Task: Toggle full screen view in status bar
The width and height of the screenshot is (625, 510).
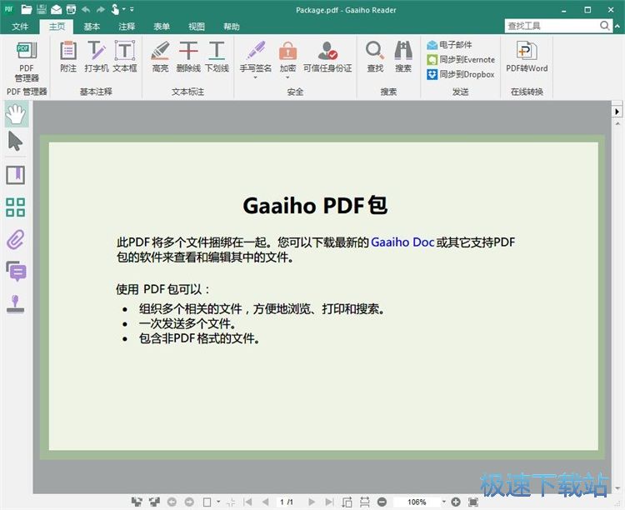Action: point(473,502)
